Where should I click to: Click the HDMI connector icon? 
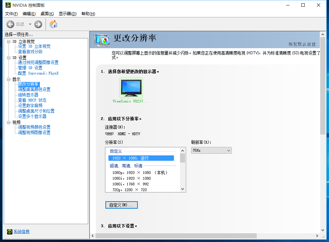(109, 134)
